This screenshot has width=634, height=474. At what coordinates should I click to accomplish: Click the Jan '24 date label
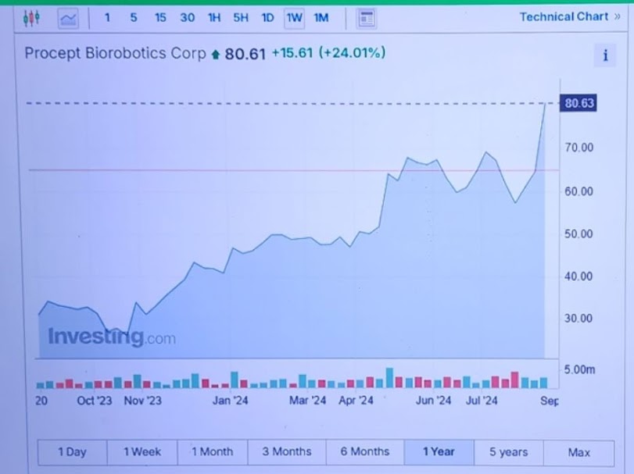click(231, 401)
